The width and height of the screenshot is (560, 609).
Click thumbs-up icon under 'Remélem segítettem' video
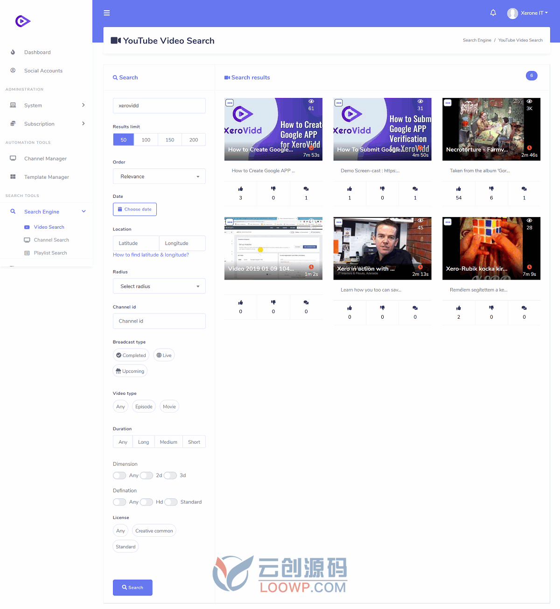pyautogui.click(x=459, y=308)
